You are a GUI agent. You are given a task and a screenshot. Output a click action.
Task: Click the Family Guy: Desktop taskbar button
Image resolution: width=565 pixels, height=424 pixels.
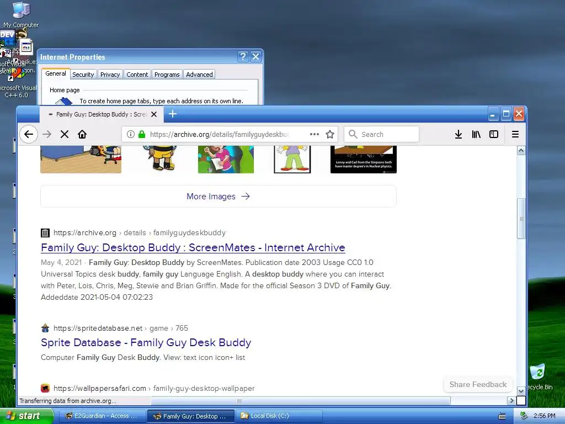click(190, 416)
